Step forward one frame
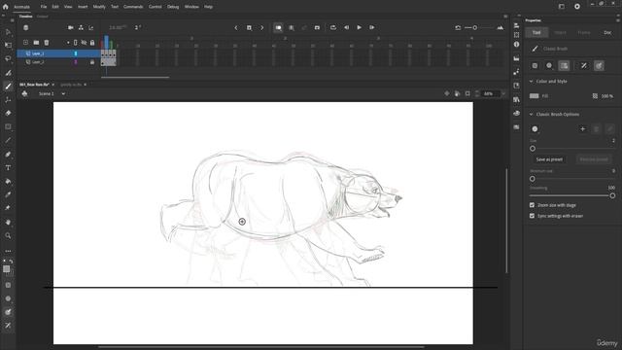Image resolution: width=622 pixels, height=350 pixels. pyautogui.click(x=371, y=28)
